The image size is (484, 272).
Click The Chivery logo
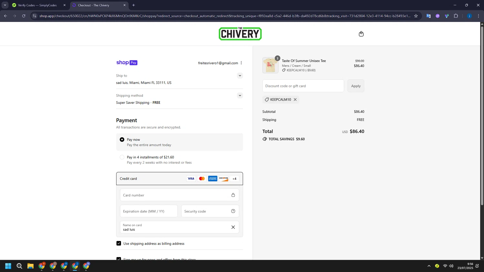[x=240, y=34]
